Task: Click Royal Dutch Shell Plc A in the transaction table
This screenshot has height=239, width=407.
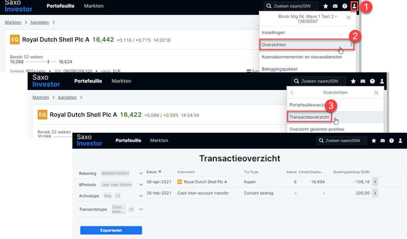Action: (x=205, y=182)
